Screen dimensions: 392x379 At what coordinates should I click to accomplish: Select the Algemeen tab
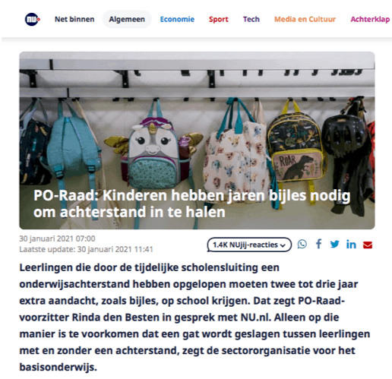(127, 19)
